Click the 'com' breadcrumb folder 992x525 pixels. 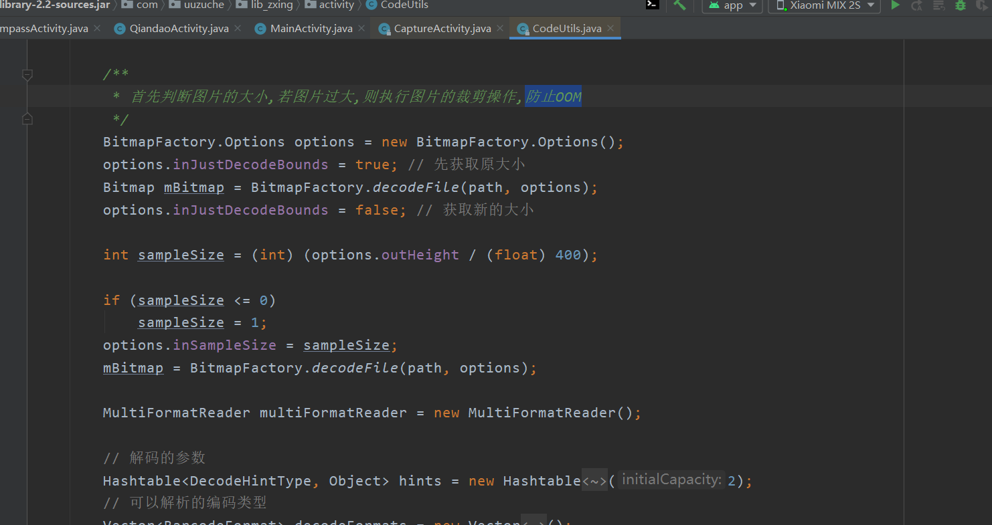click(x=140, y=5)
